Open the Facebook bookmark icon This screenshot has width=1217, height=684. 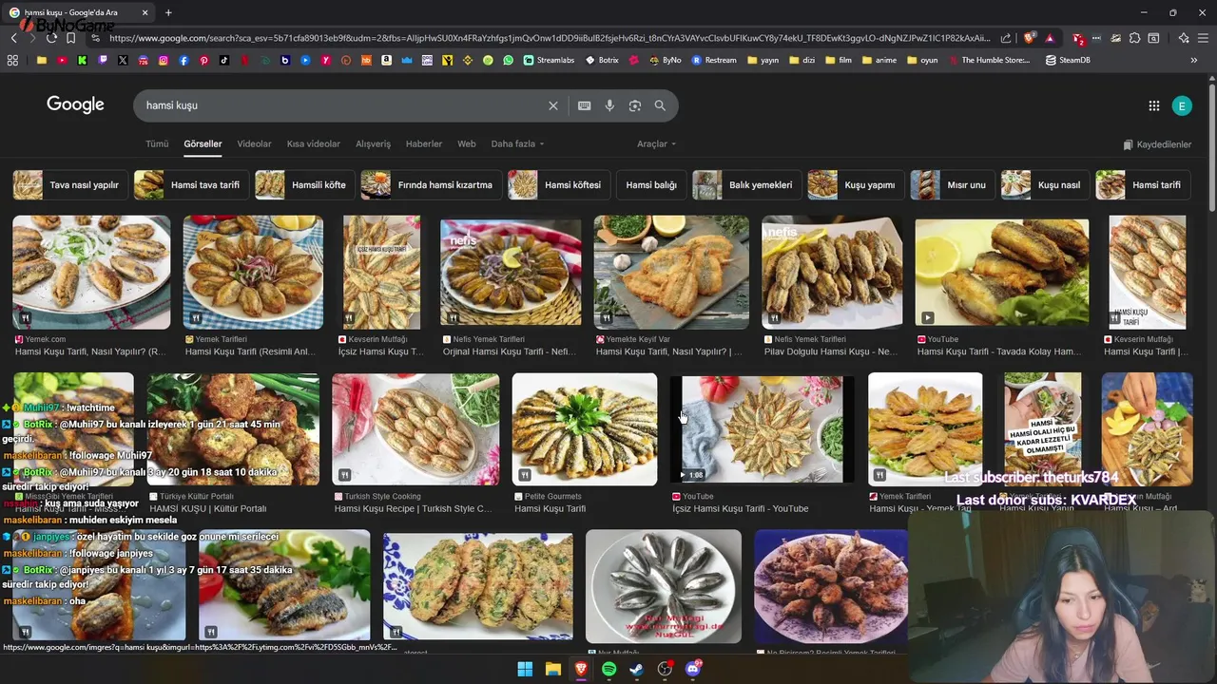pos(184,60)
